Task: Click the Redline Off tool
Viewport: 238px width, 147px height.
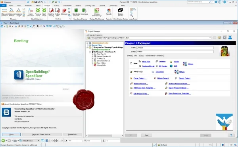Action: tap(58, 12)
